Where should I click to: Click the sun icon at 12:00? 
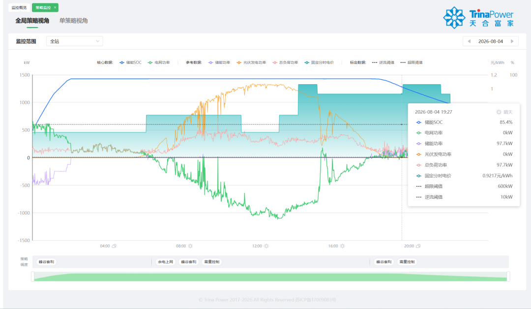click(x=266, y=246)
